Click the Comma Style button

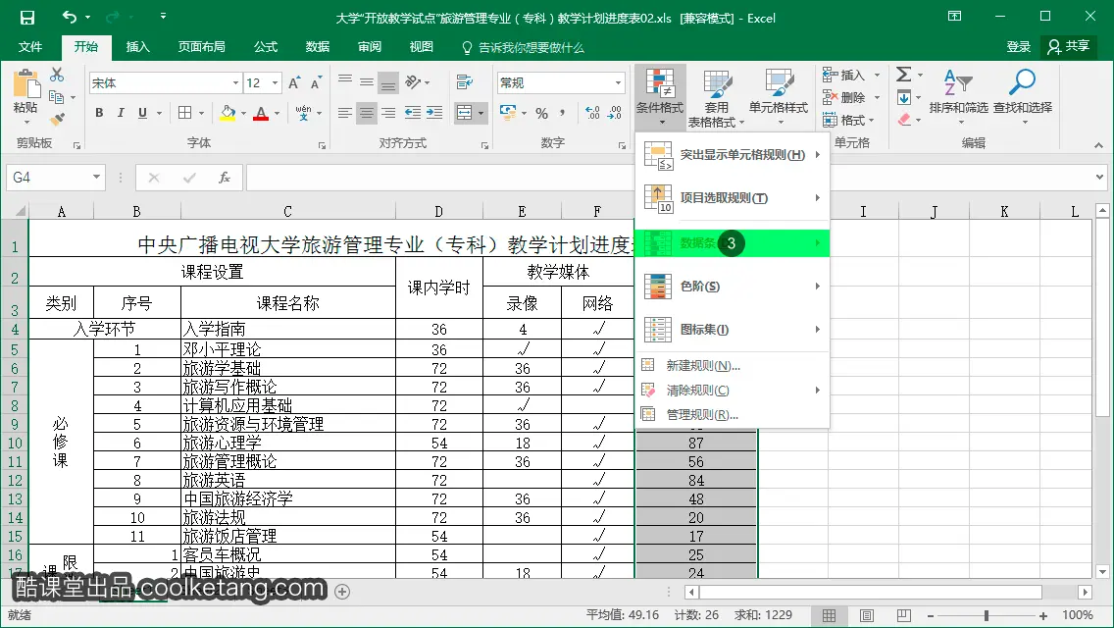click(x=563, y=113)
